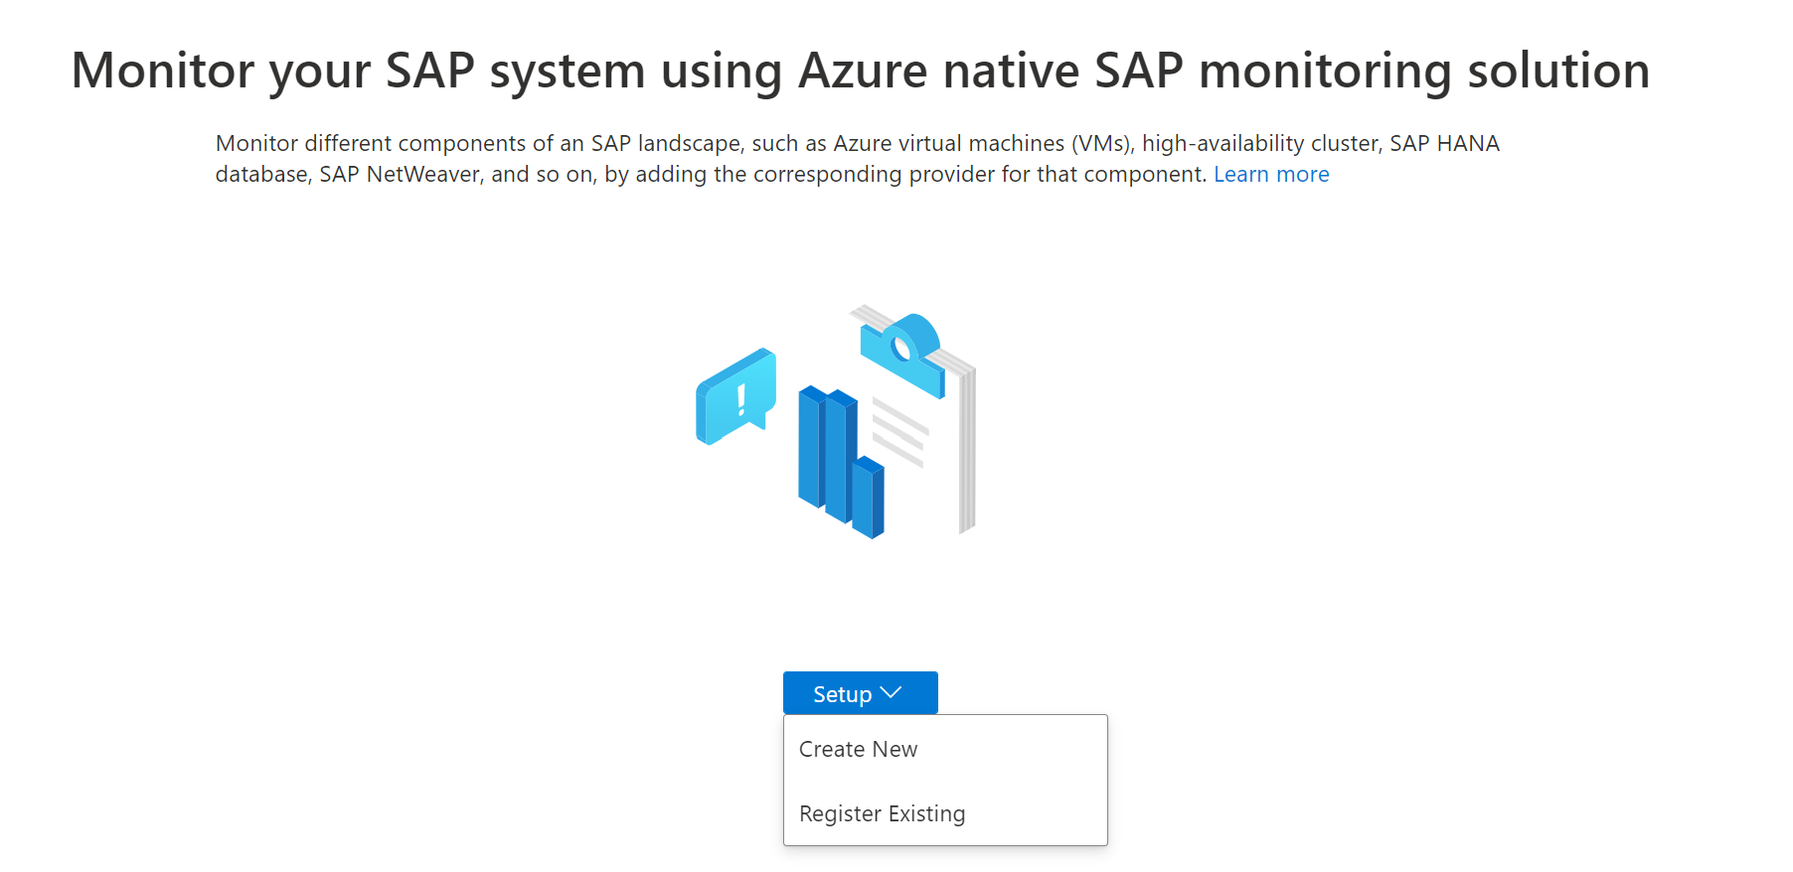Open the Learn more link
The image size is (1793, 872).
click(x=1271, y=175)
